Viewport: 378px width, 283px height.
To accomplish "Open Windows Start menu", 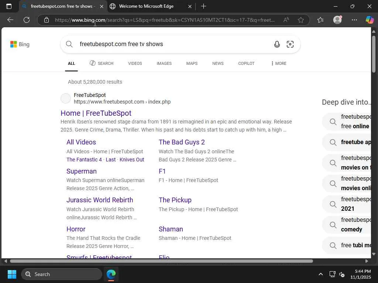I will click(12, 274).
